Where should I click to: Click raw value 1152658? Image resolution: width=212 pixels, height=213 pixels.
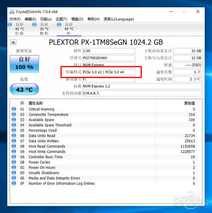coord(188,146)
